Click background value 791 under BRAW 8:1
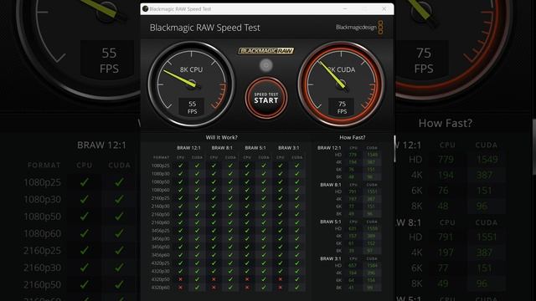 (x=445, y=237)
